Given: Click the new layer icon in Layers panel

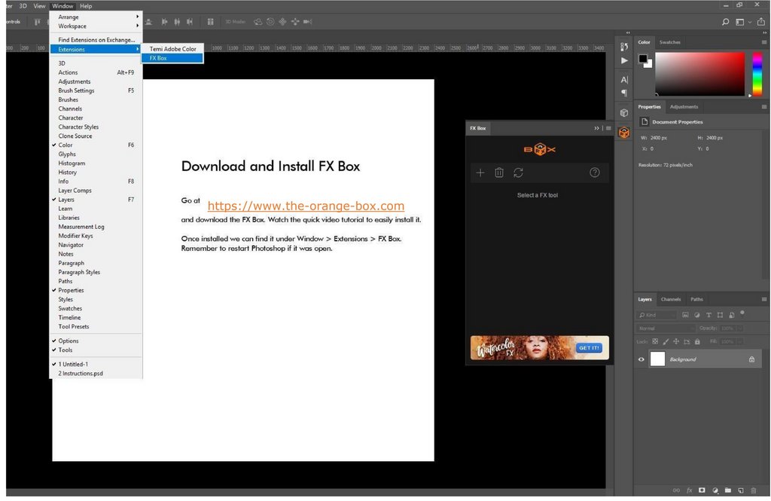Looking at the screenshot, I should [740, 490].
